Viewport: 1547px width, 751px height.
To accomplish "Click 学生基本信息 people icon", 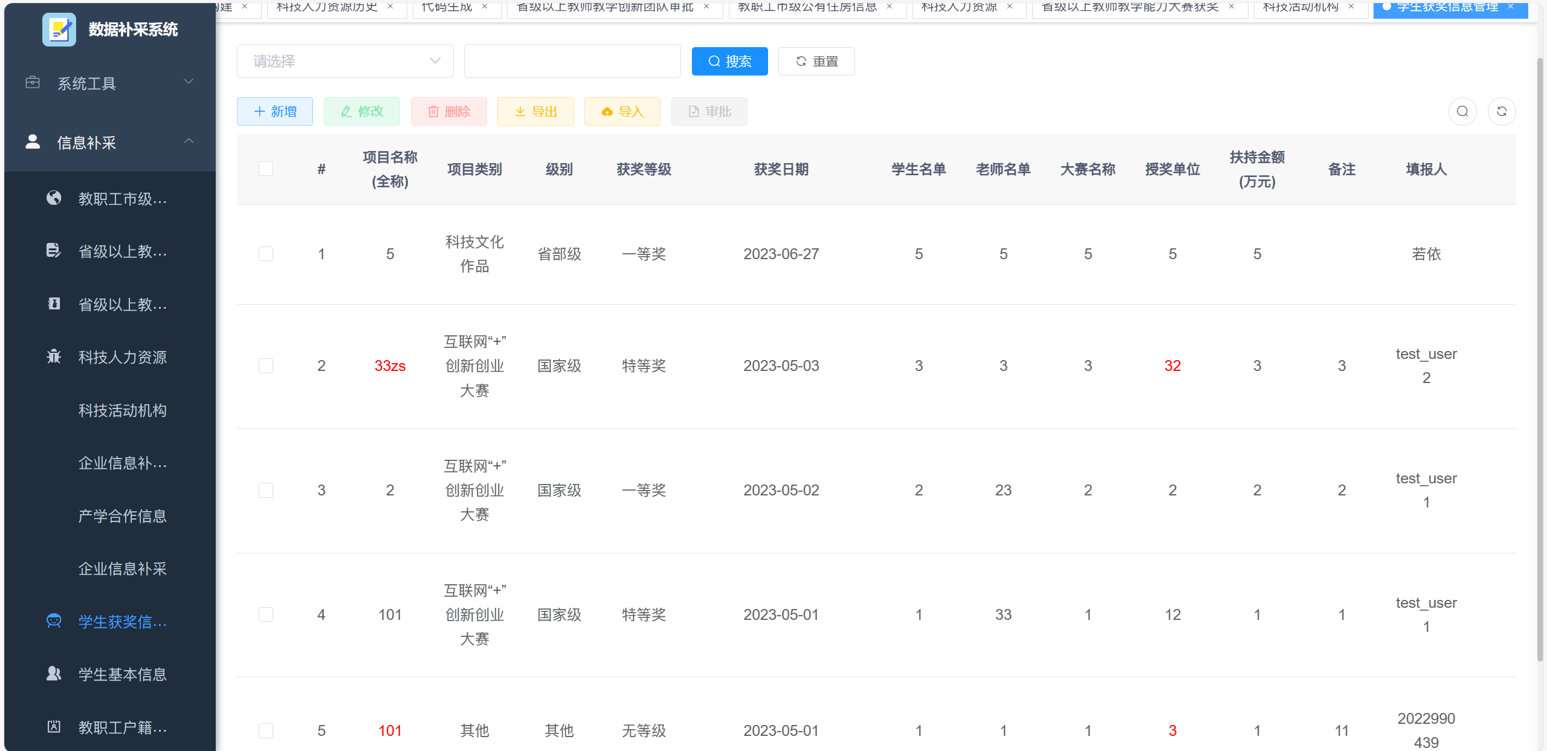I will point(54,674).
